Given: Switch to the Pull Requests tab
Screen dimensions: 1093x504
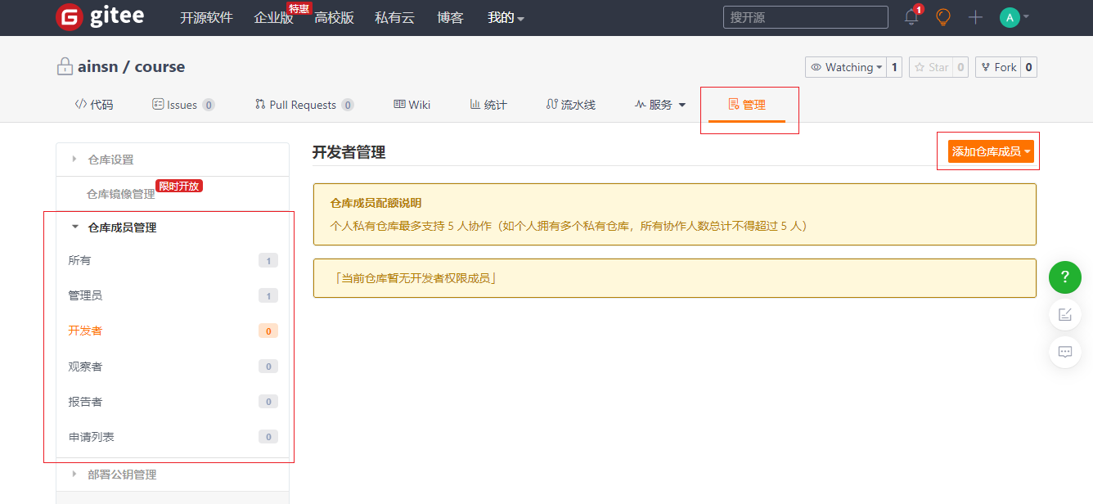Looking at the screenshot, I should (303, 105).
